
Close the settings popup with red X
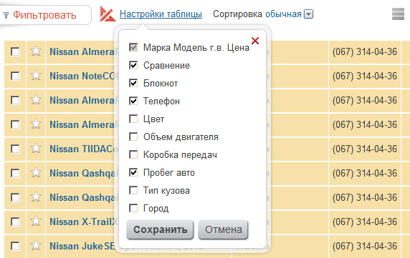point(255,41)
